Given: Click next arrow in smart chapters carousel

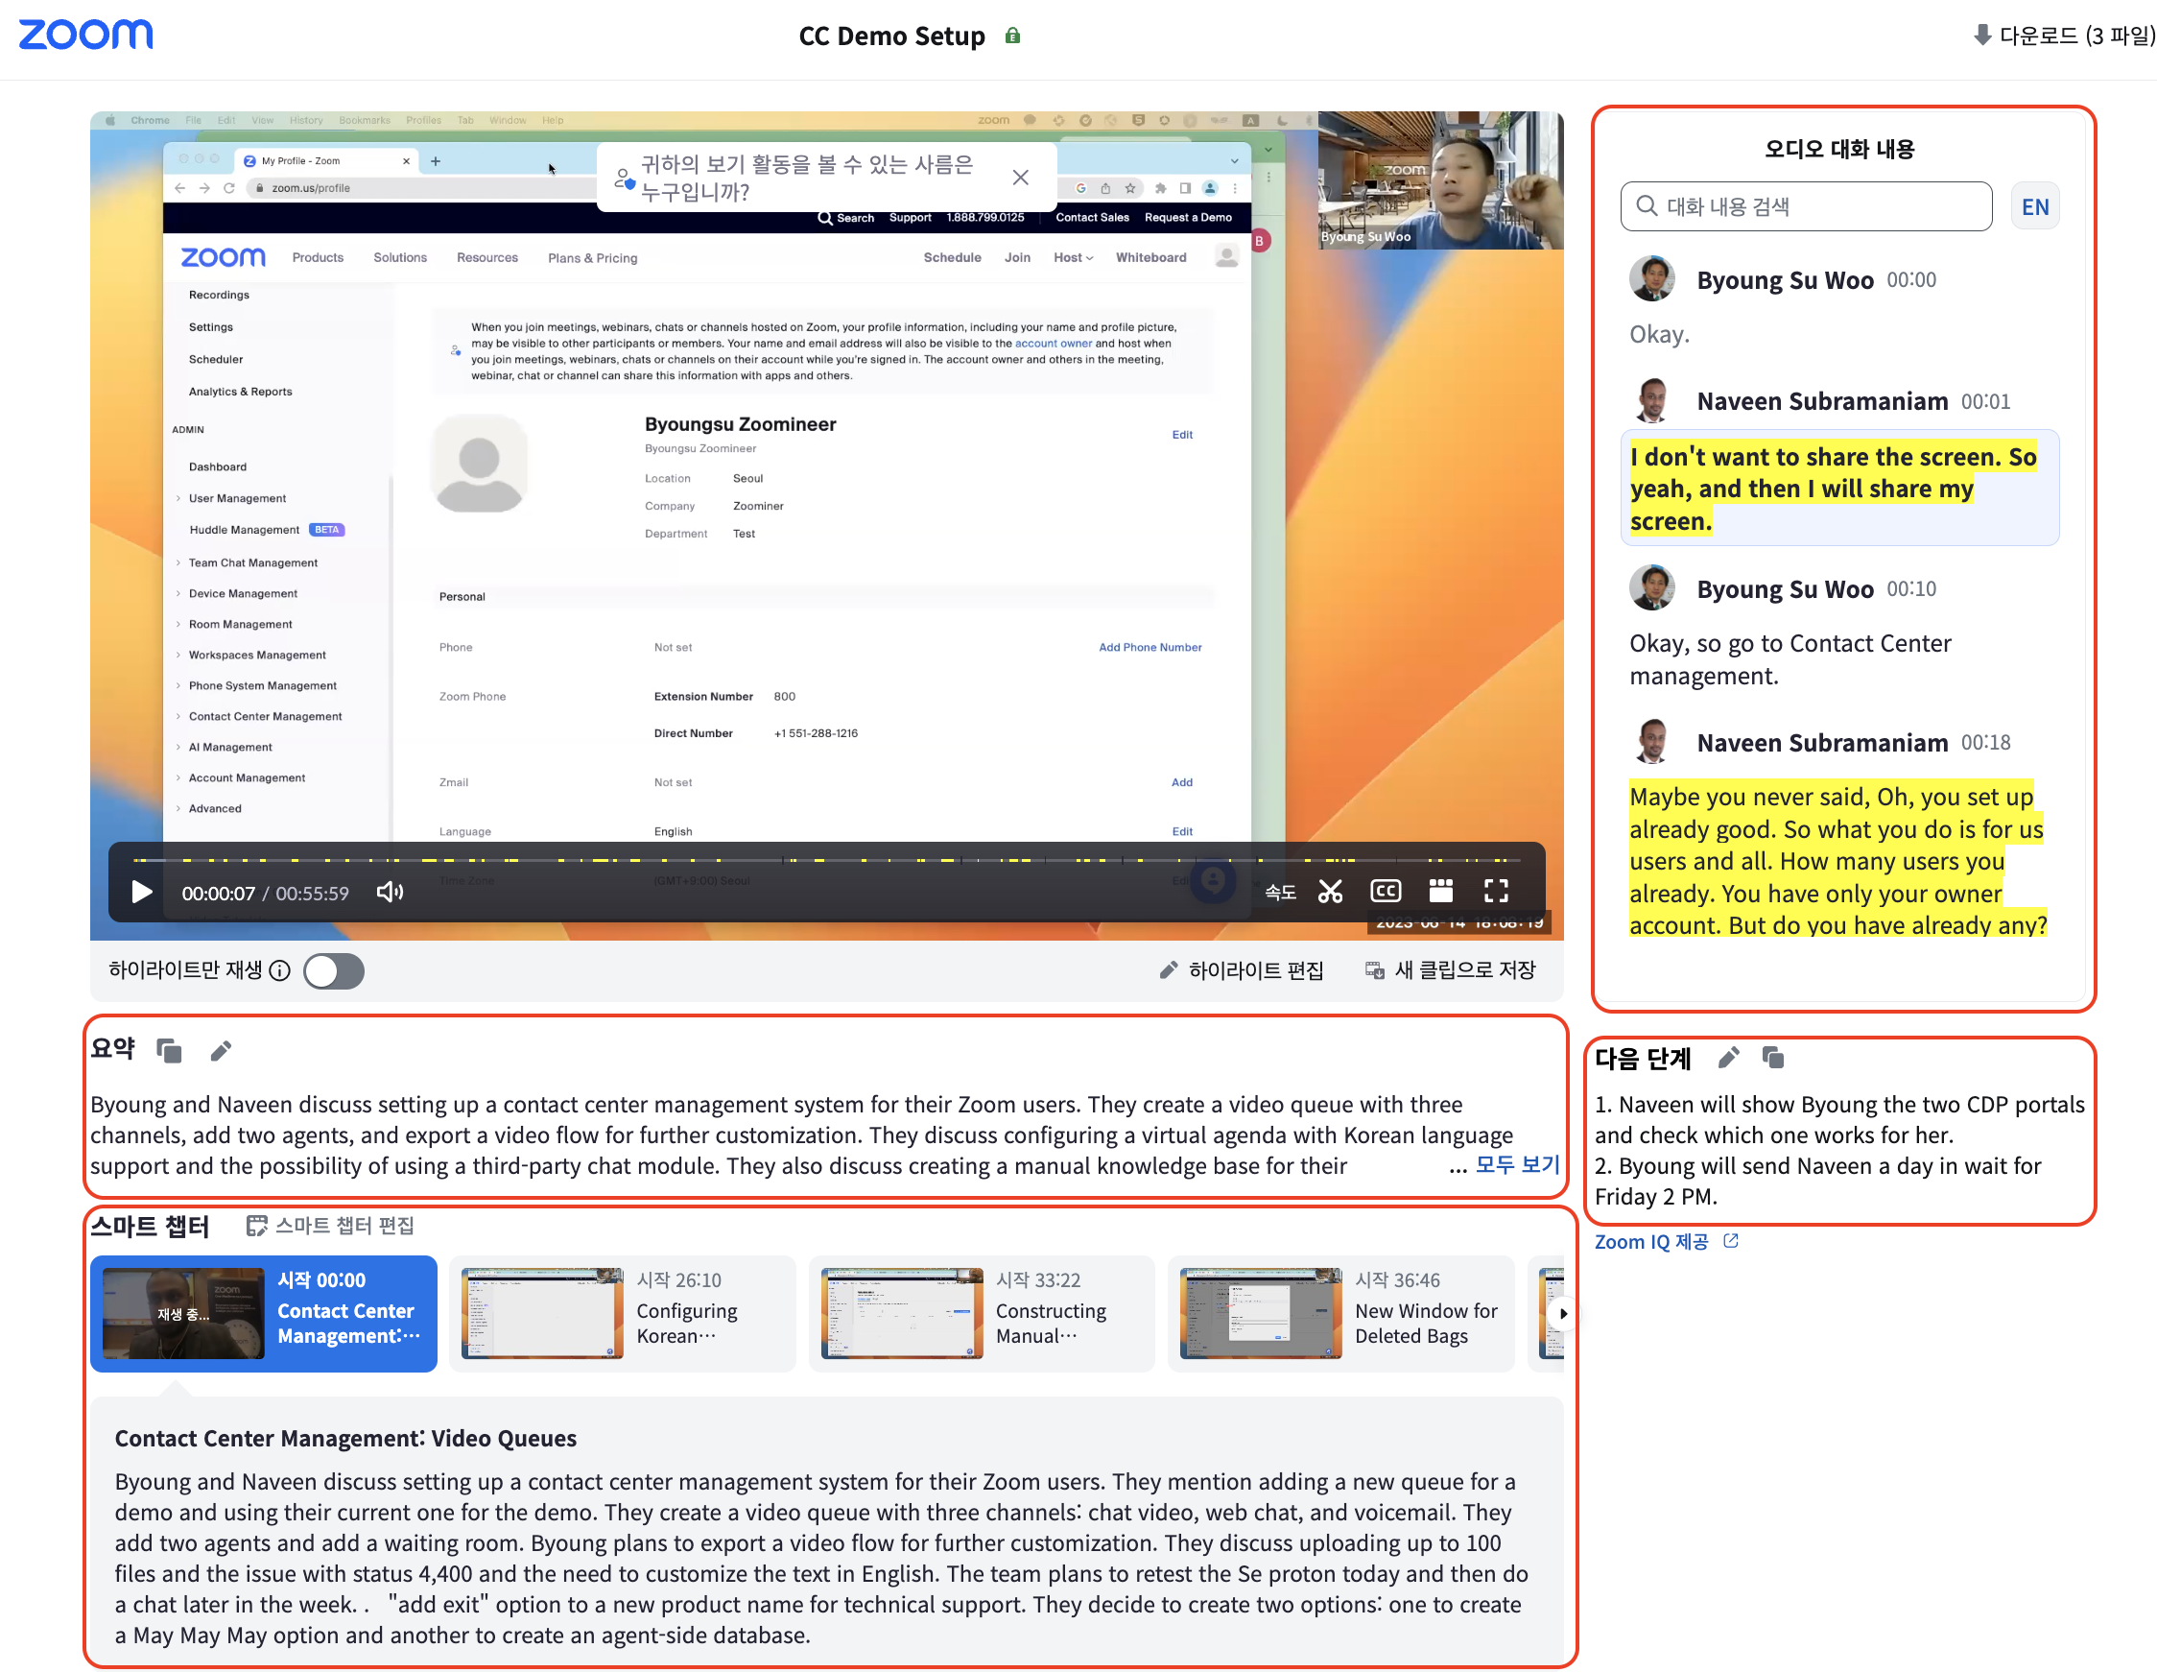Looking at the screenshot, I should (x=1562, y=1313).
